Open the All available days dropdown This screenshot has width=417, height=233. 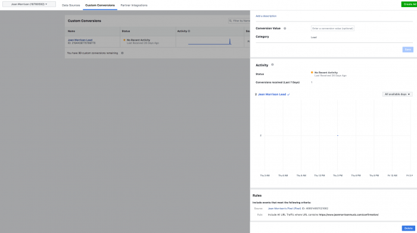tap(397, 94)
